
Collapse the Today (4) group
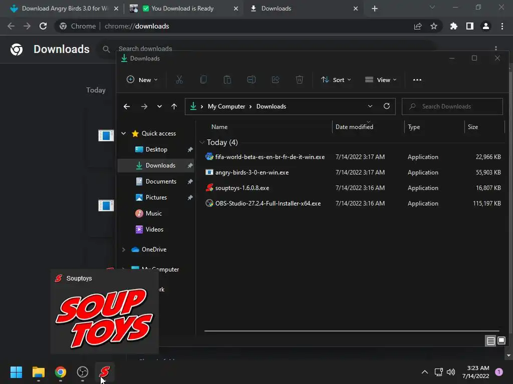tap(202, 142)
